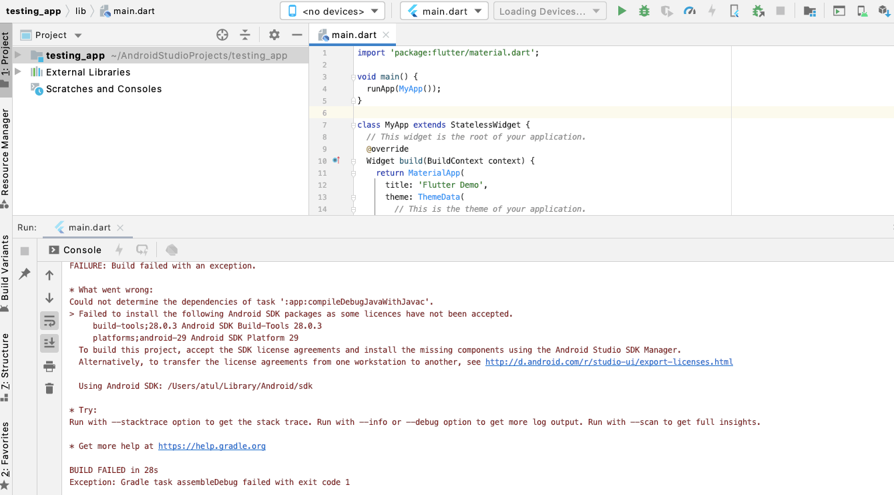The width and height of the screenshot is (894, 495).
Task: Expand the testing_app project node
Action: tap(18, 55)
